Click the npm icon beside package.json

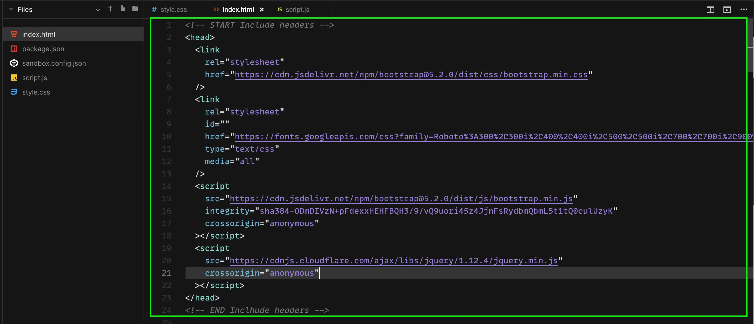click(x=14, y=49)
